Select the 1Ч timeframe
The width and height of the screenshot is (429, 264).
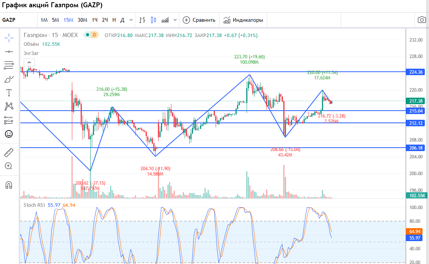point(95,20)
